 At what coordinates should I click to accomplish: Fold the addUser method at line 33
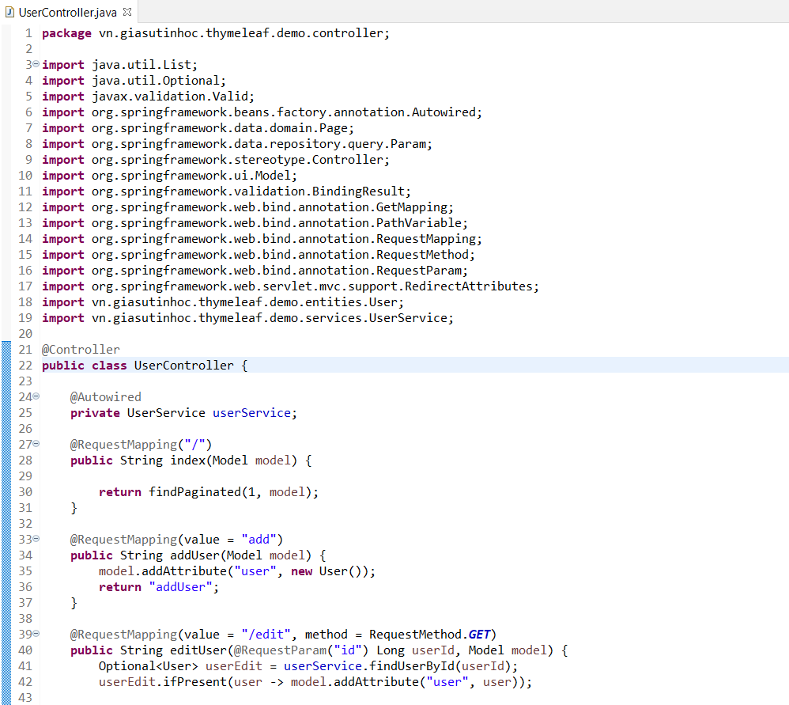[36, 540]
